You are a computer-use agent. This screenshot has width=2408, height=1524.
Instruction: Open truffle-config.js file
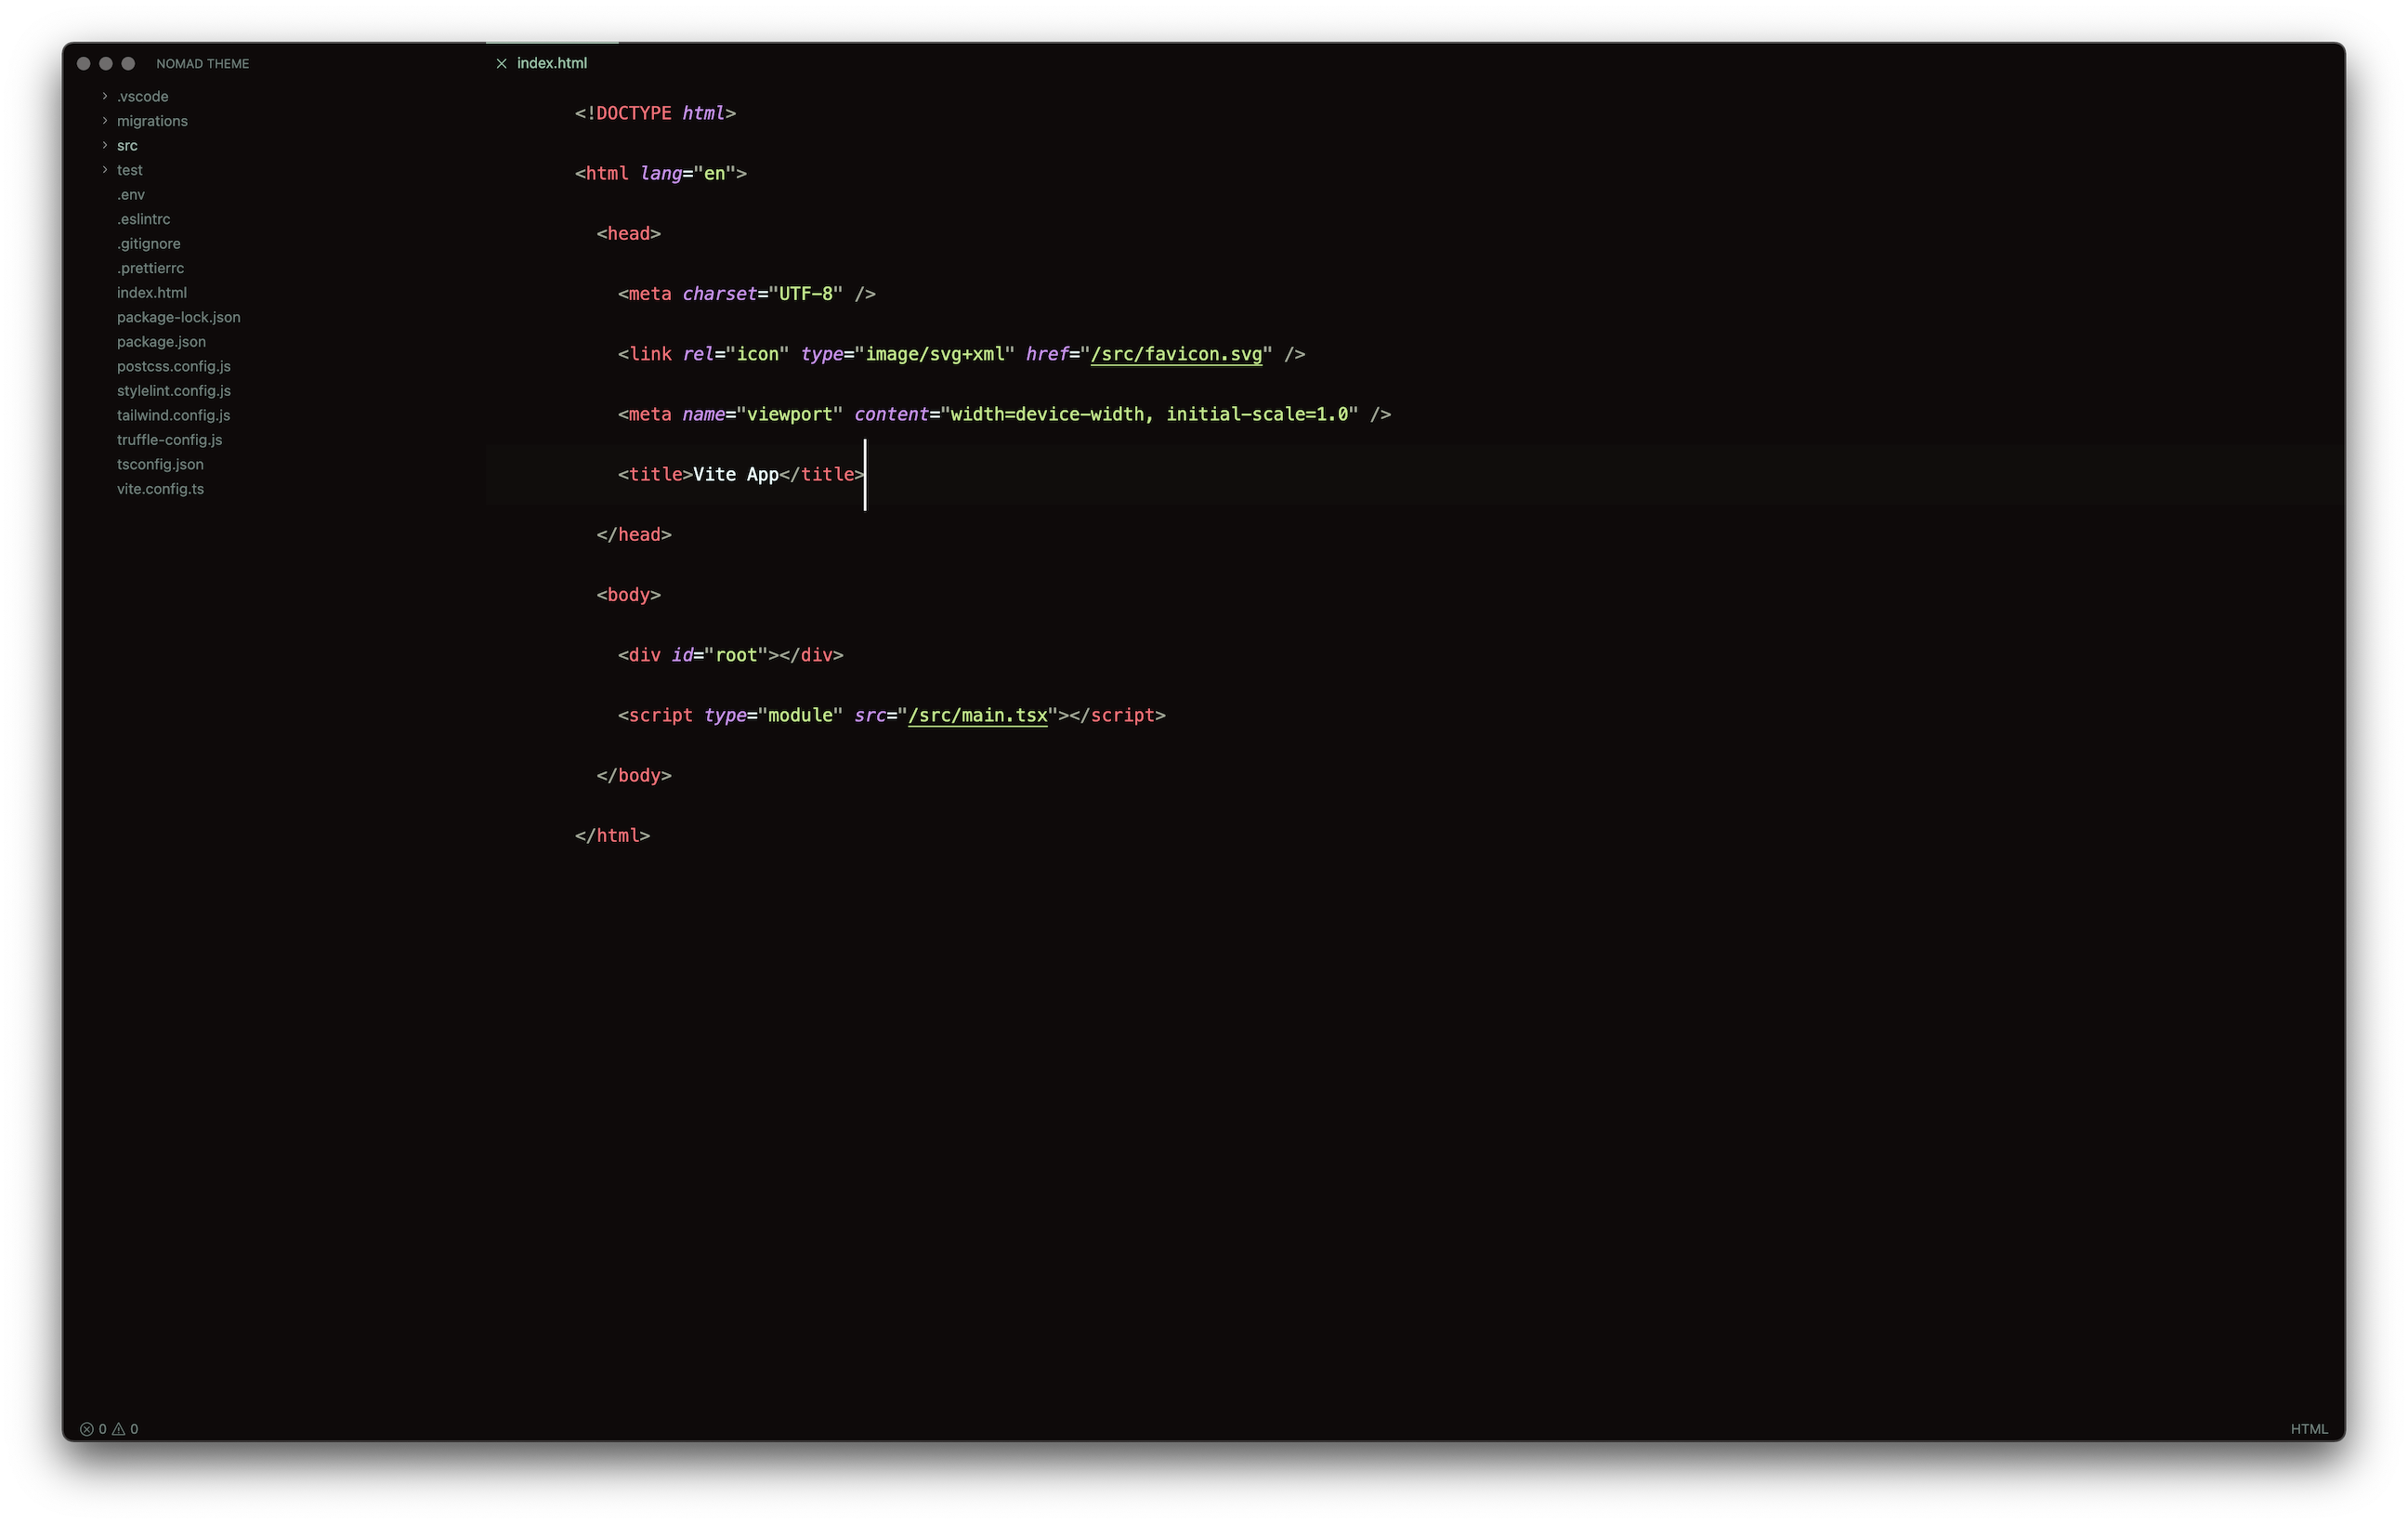pyautogui.click(x=169, y=440)
